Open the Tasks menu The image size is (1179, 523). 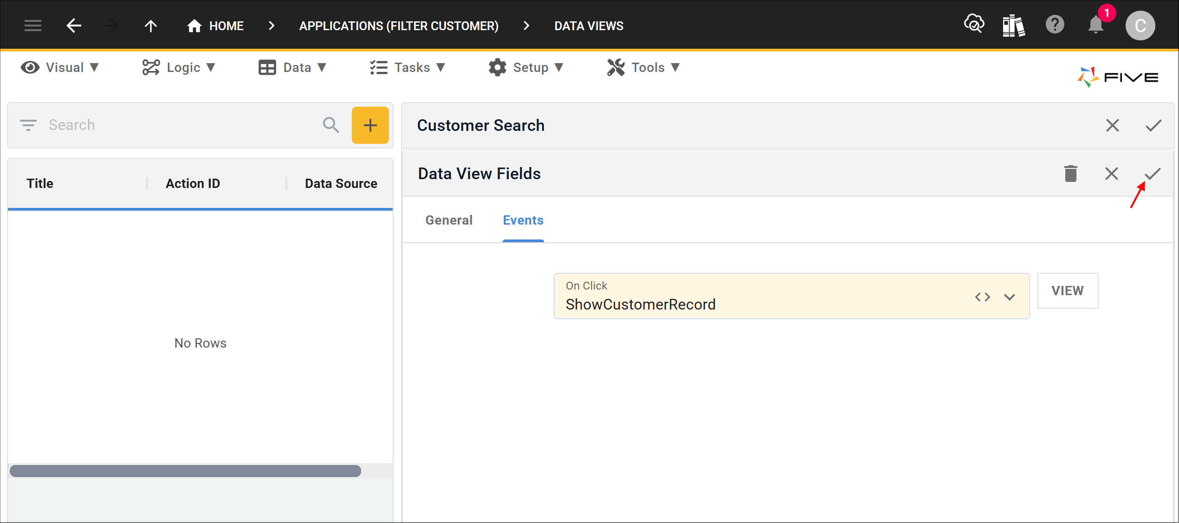[x=408, y=68]
